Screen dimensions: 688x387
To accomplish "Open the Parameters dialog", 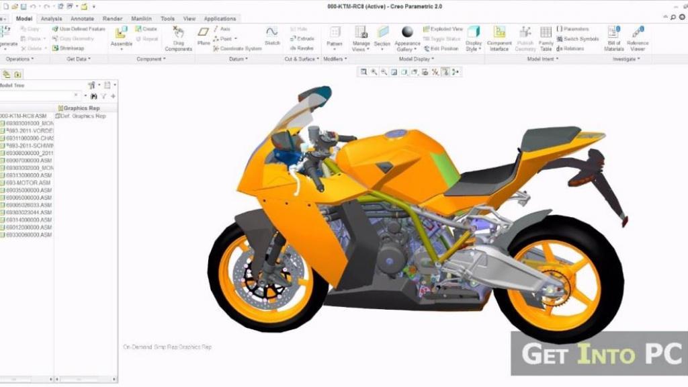I will [573, 29].
